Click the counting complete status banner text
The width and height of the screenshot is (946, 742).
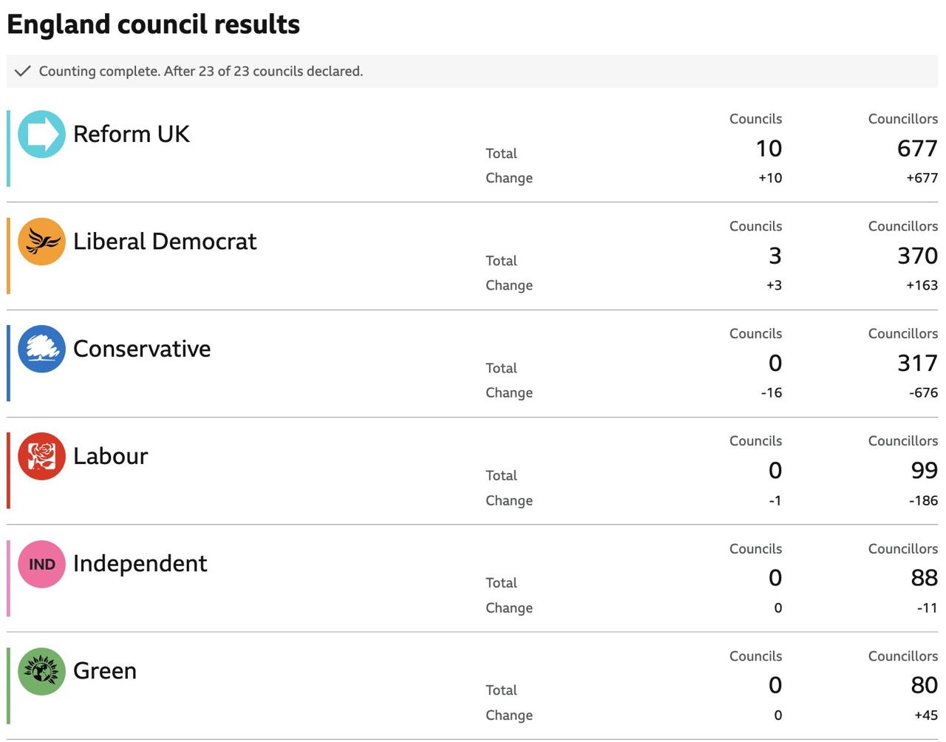[x=201, y=71]
